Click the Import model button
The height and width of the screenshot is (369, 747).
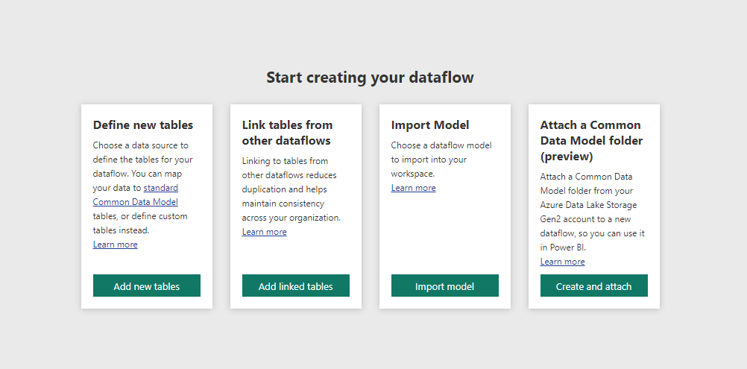445,286
